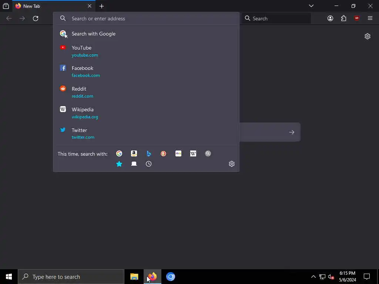Open Firefox View tab overview icon

6,6
